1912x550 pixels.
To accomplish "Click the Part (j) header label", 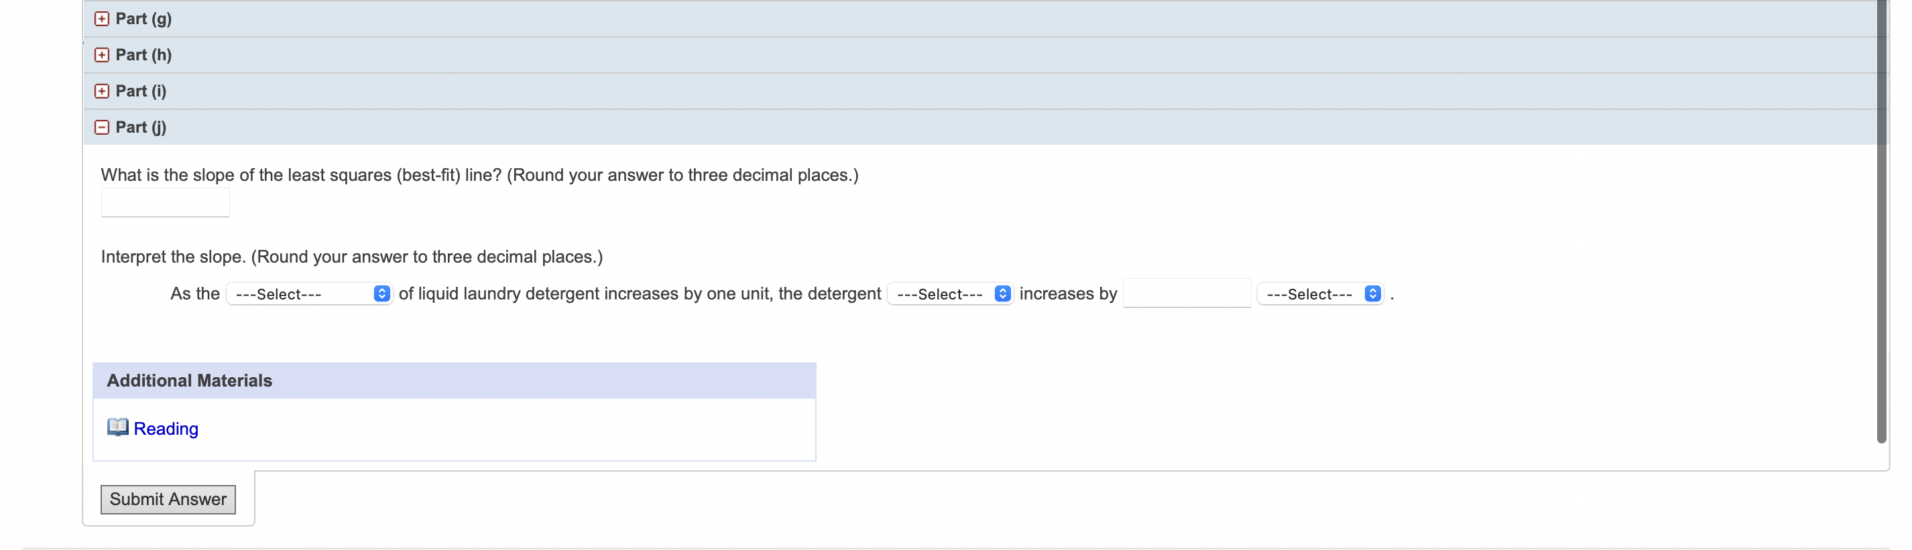I will 141,127.
